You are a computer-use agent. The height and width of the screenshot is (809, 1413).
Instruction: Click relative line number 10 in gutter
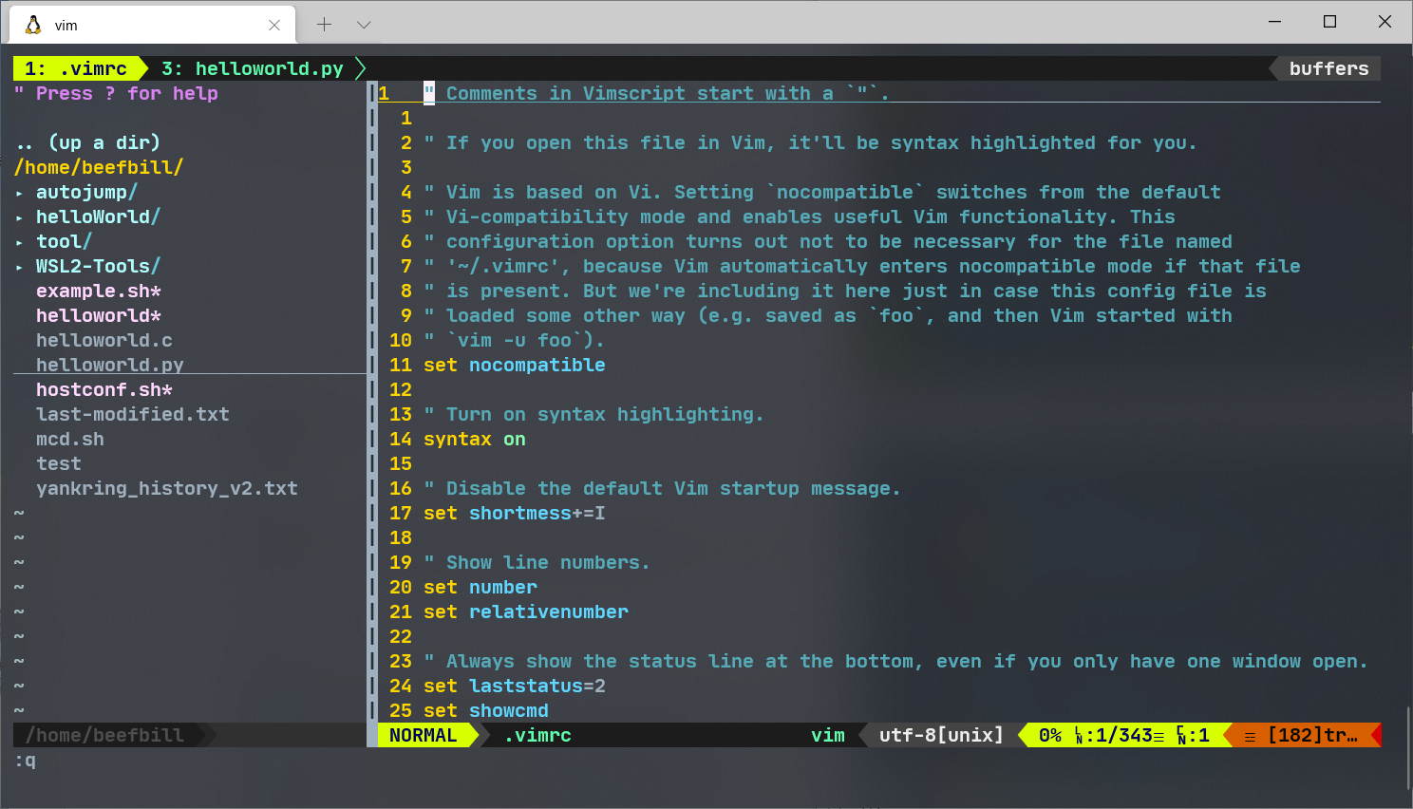pos(400,340)
